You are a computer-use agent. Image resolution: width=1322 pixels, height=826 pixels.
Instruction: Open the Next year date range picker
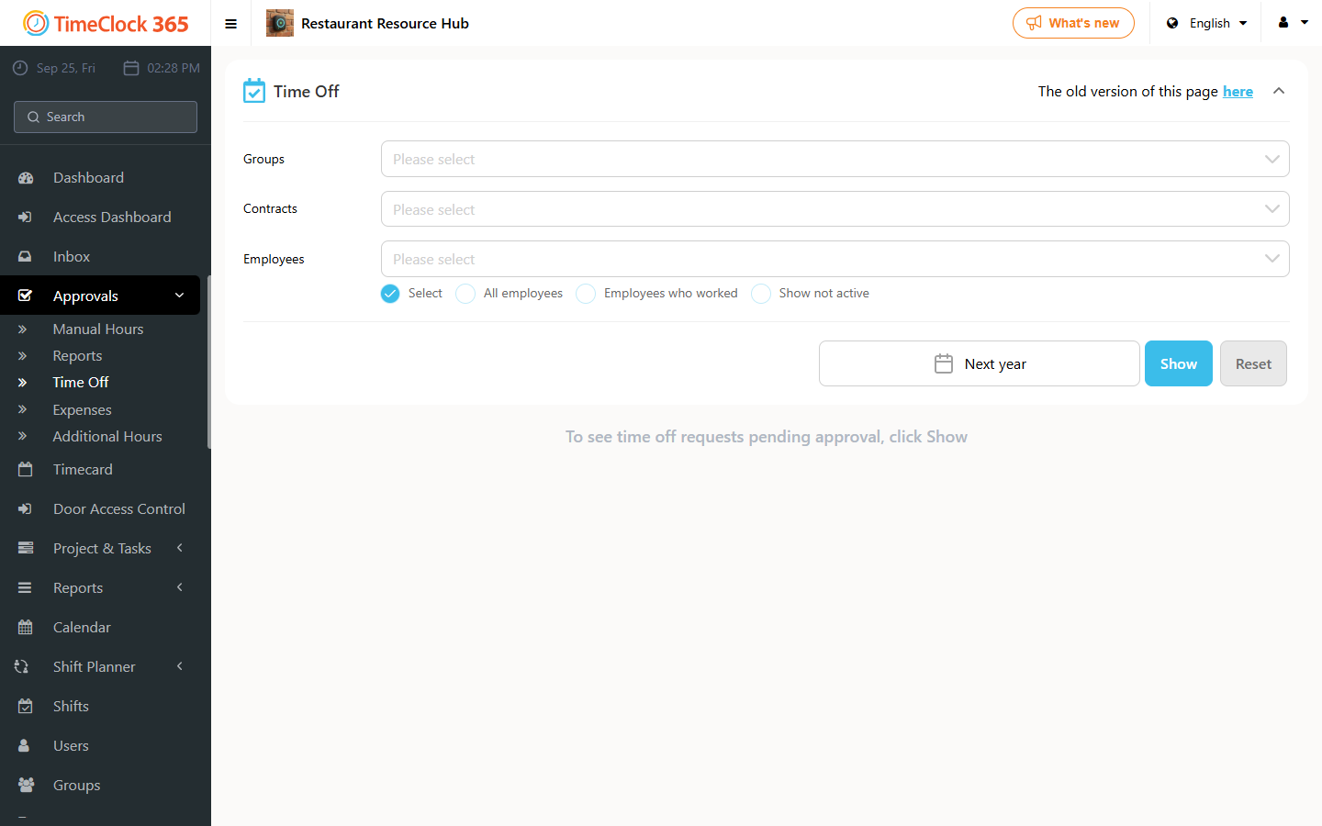[980, 363]
